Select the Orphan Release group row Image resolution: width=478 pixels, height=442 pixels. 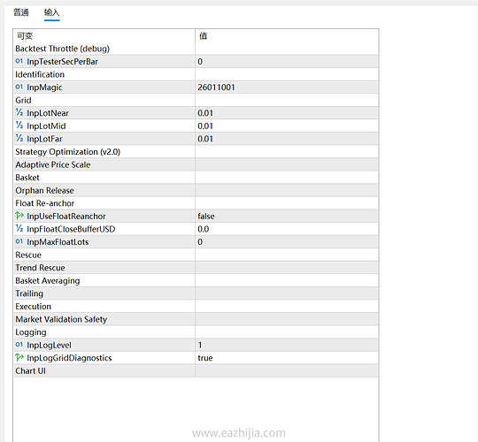coord(196,190)
